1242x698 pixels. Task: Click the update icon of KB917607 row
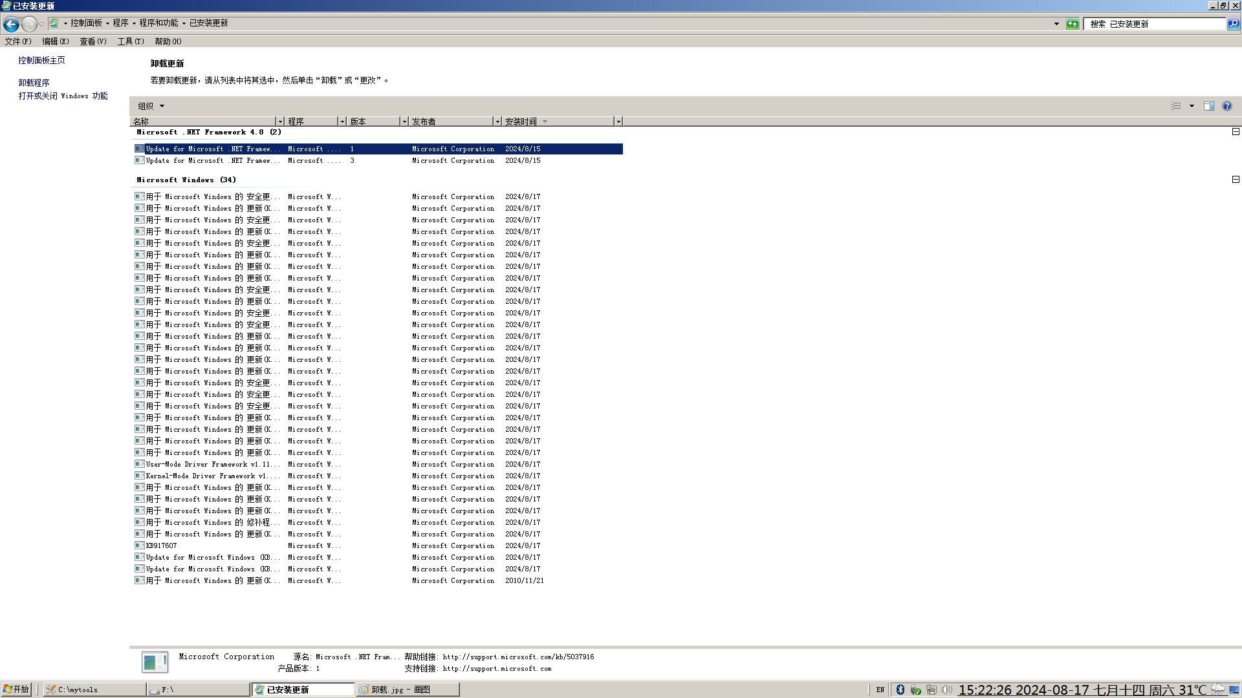coord(139,545)
